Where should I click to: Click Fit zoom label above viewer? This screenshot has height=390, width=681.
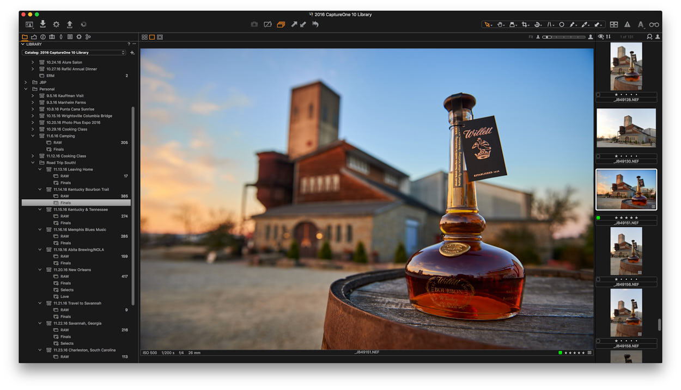[x=531, y=37]
